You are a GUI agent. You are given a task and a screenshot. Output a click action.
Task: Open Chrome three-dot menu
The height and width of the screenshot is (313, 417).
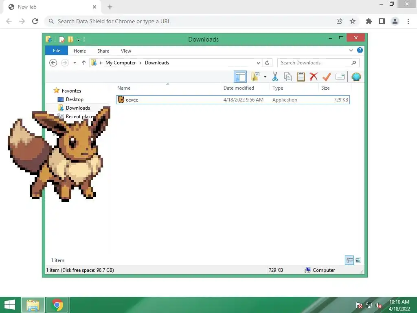click(408, 21)
